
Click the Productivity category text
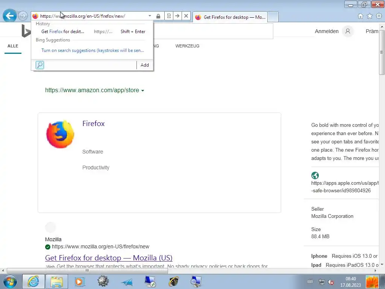point(96,167)
